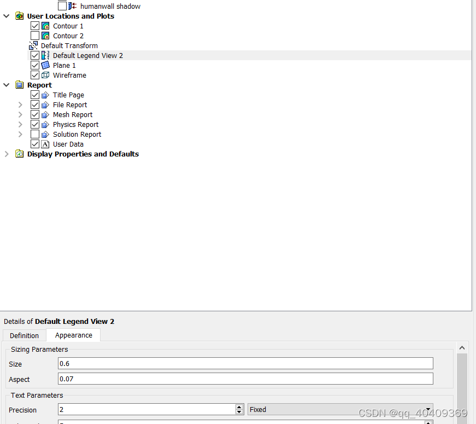
Task: Uncheck the Mesh Report checkbox
Action: (35, 114)
